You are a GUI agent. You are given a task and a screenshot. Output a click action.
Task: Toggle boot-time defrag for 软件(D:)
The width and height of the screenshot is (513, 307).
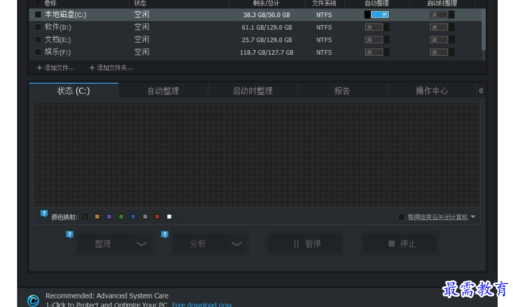pos(442,27)
